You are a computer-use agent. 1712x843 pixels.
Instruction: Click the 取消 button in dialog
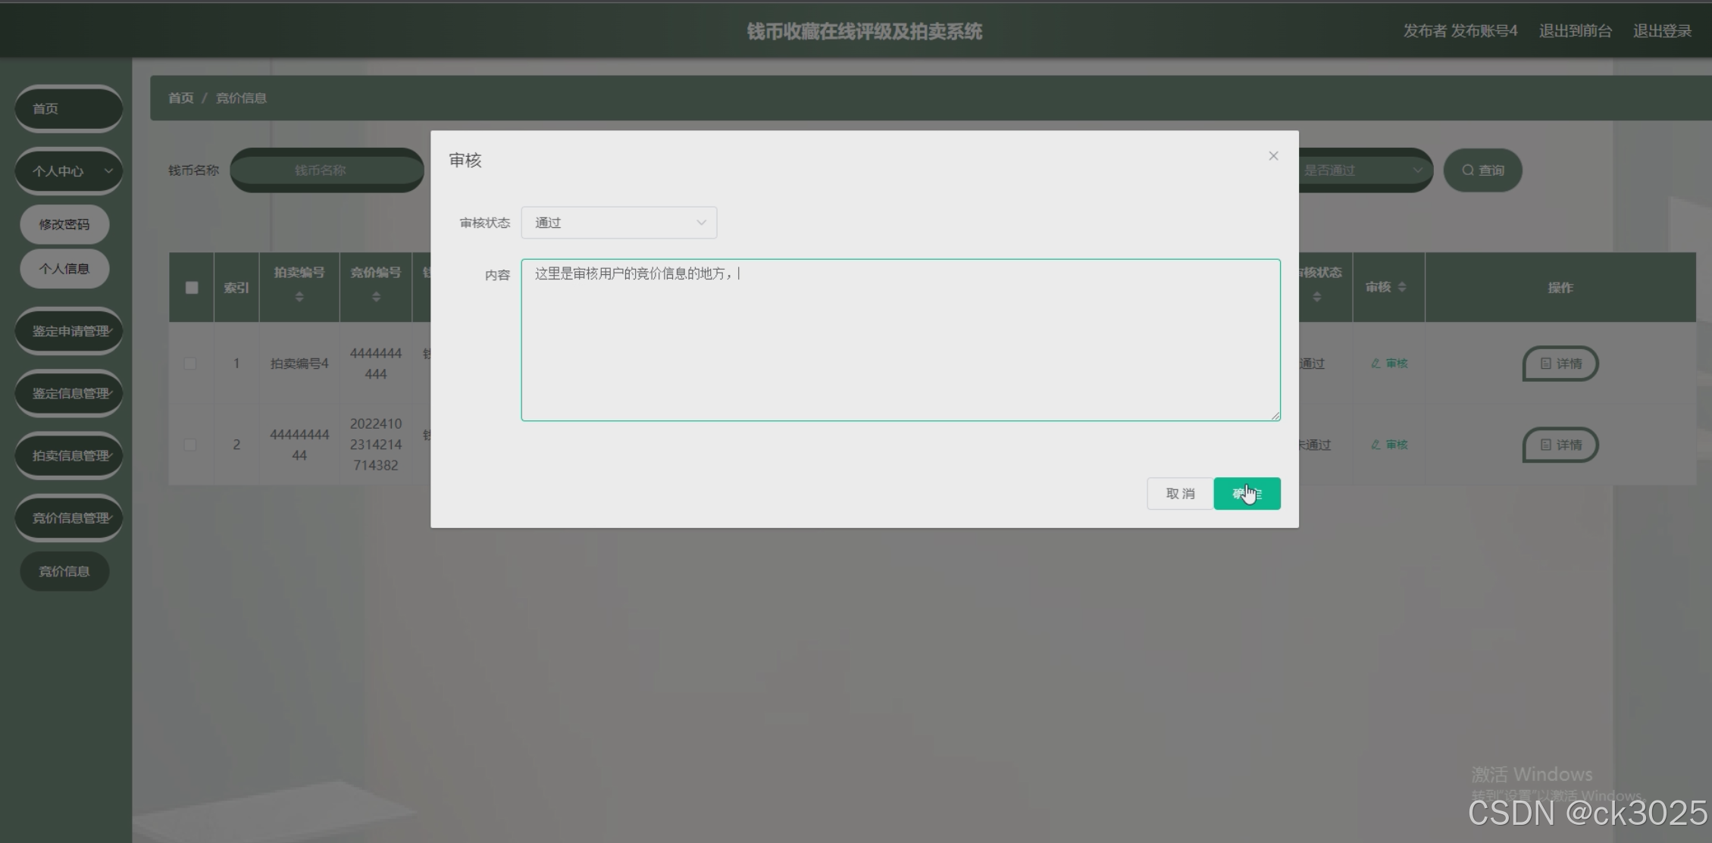pos(1179,494)
